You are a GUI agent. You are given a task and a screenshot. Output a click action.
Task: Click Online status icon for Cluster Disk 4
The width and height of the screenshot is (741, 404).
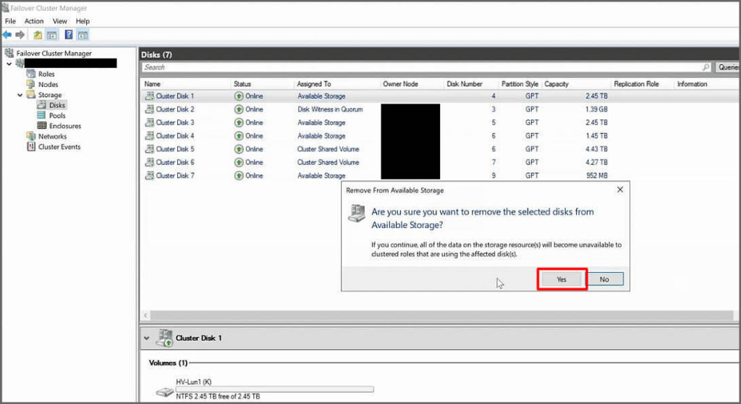tap(239, 136)
